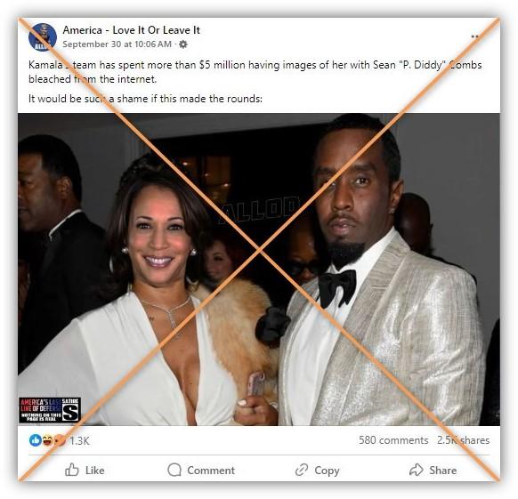Click the 'Comment' button label
Viewport: 518px width, 499px height.
click(x=211, y=471)
